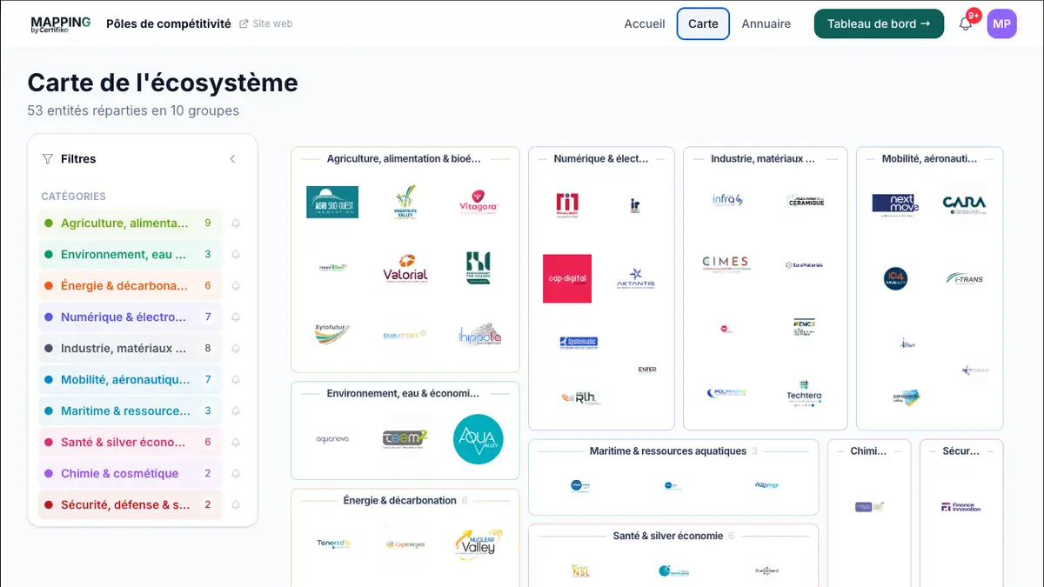Open the Annuaire tab
This screenshot has height=587, width=1044.
(766, 24)
